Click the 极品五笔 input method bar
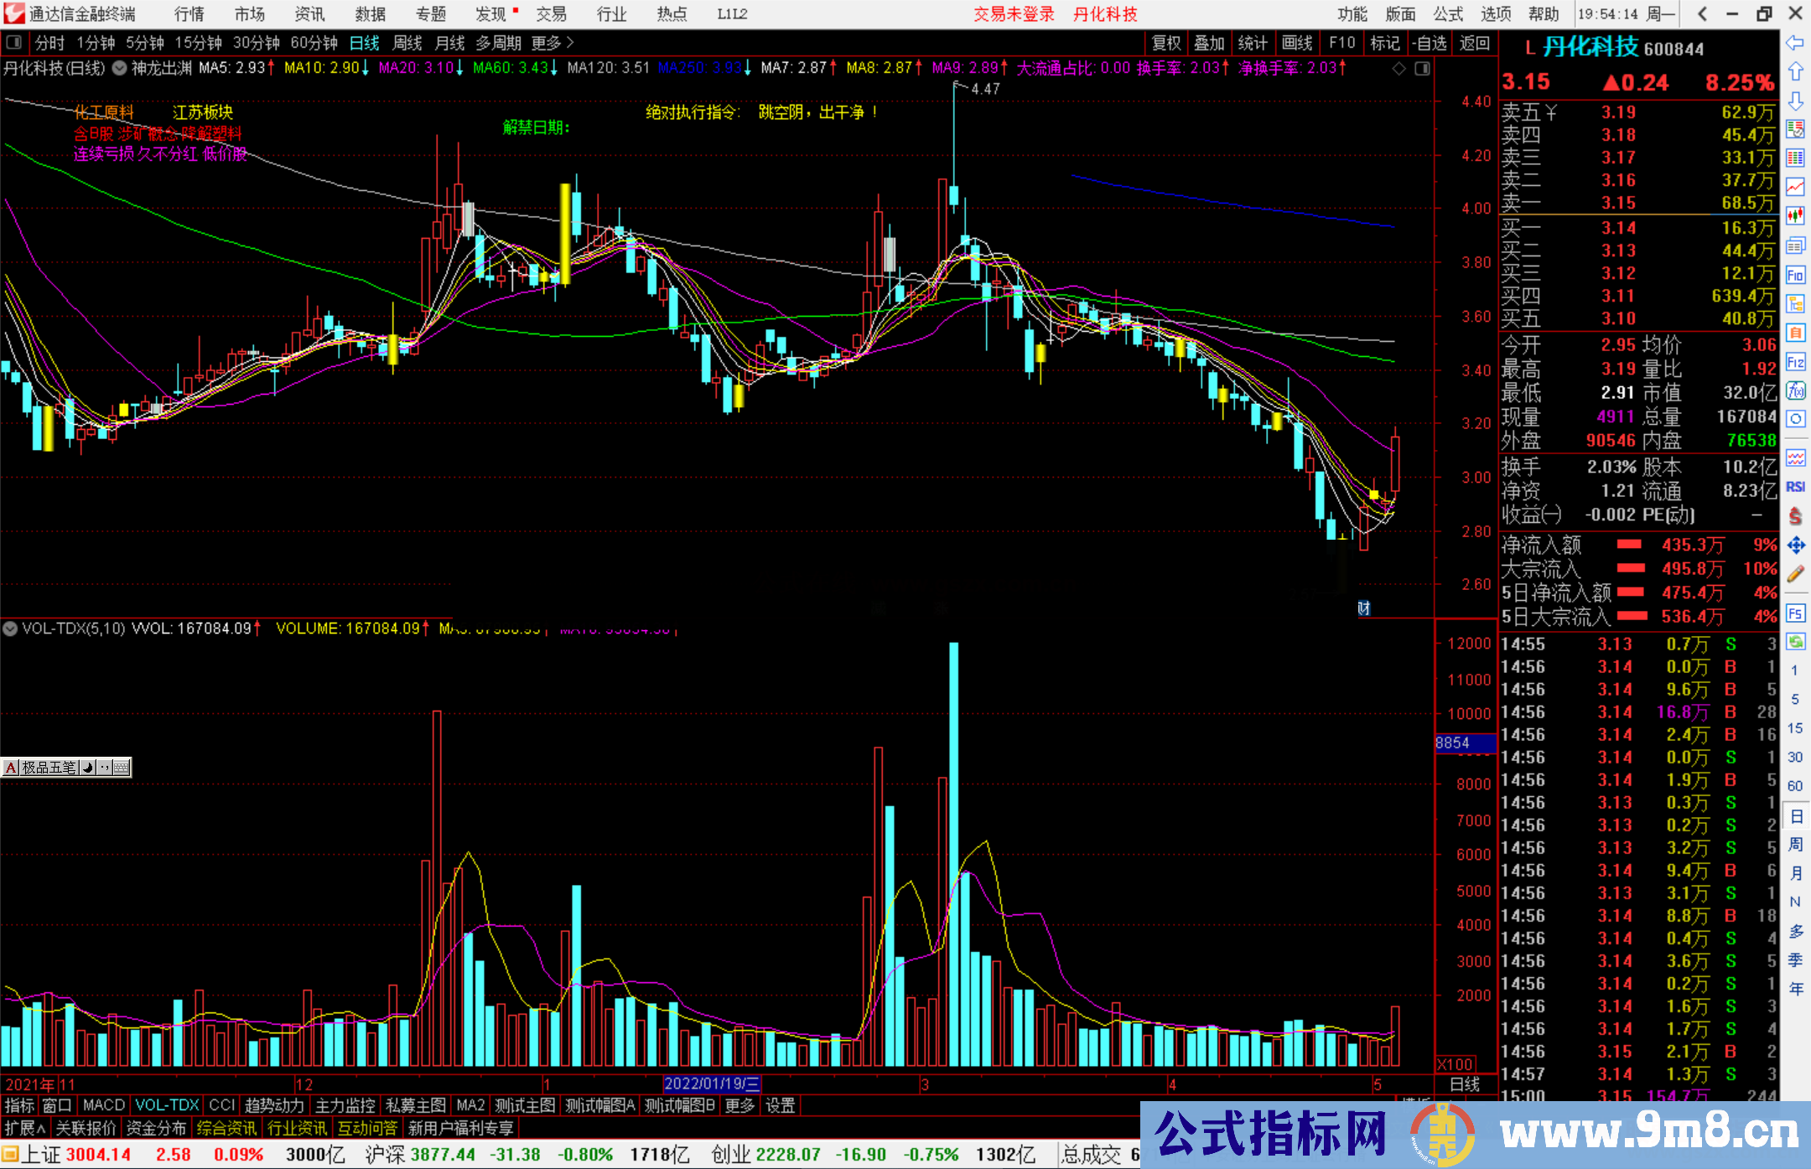 click(x=66, y=768)
